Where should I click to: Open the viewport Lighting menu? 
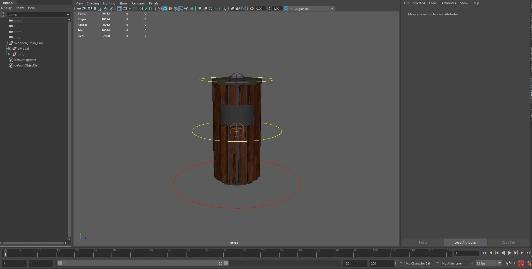(x=109, y=3)
